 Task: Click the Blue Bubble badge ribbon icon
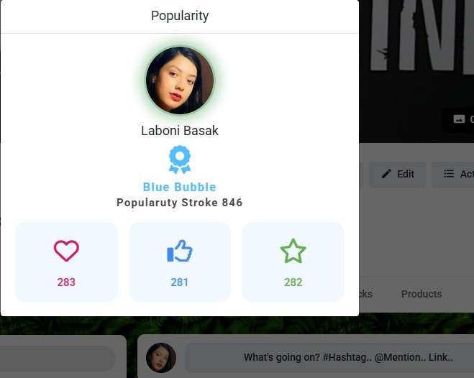(x=180, y=160)
